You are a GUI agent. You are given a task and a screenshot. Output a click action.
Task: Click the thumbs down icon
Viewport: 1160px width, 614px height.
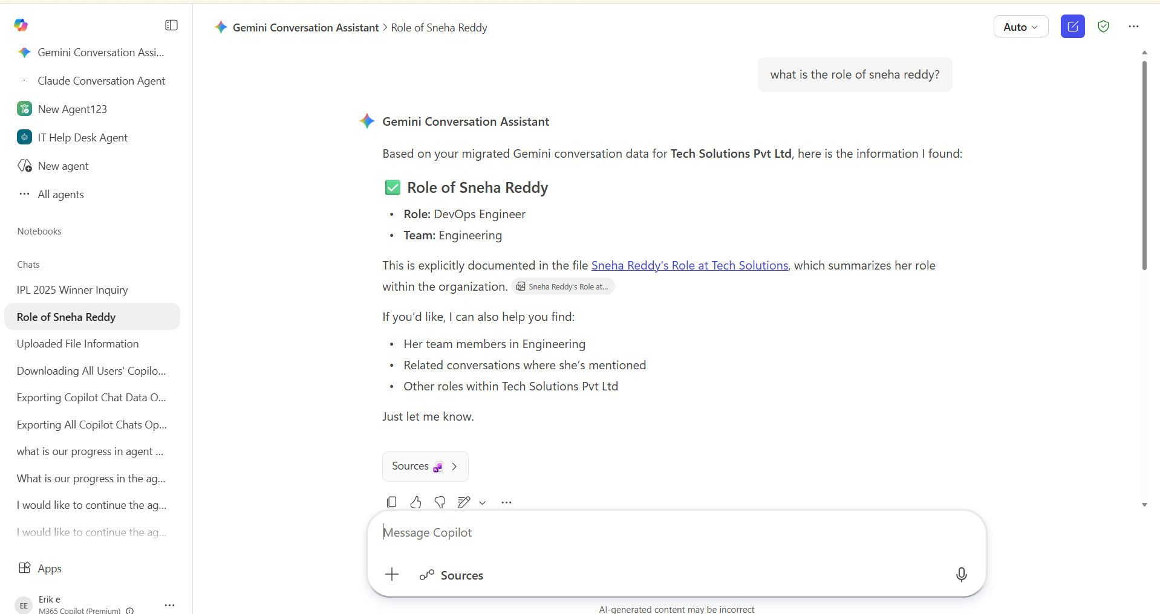(440, 502)
